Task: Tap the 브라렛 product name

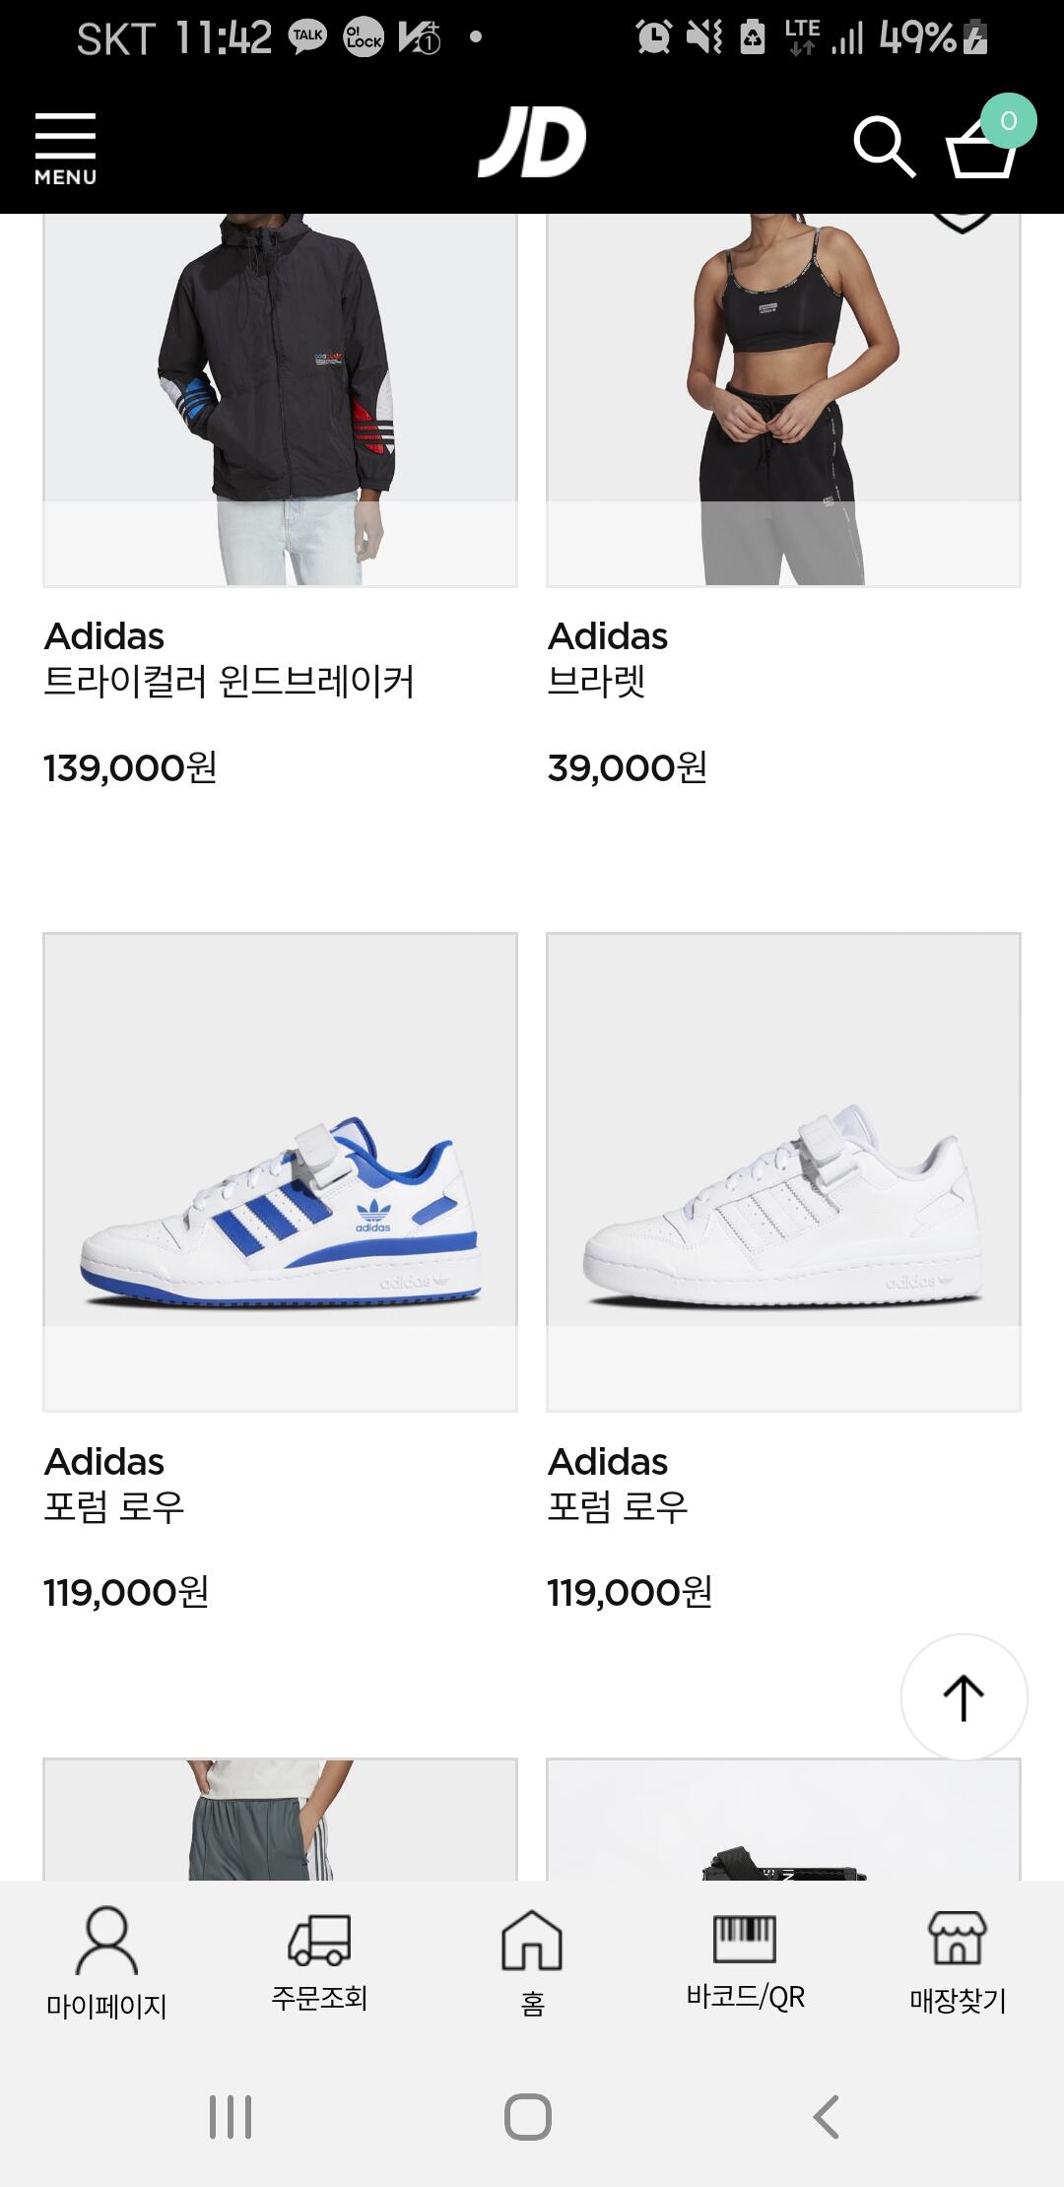Action: point(597,682)
